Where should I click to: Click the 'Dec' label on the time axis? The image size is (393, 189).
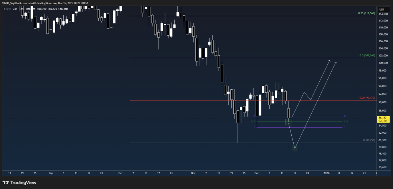[256, 173]
